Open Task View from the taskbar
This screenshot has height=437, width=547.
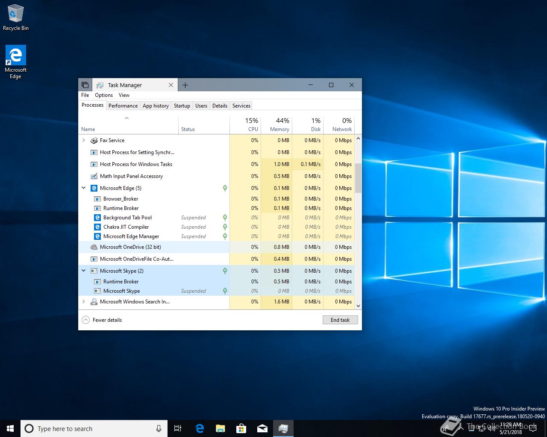click(178, 428)
